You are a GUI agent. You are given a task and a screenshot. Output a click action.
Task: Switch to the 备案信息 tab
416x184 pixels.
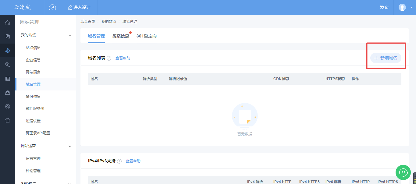(120, 36)
